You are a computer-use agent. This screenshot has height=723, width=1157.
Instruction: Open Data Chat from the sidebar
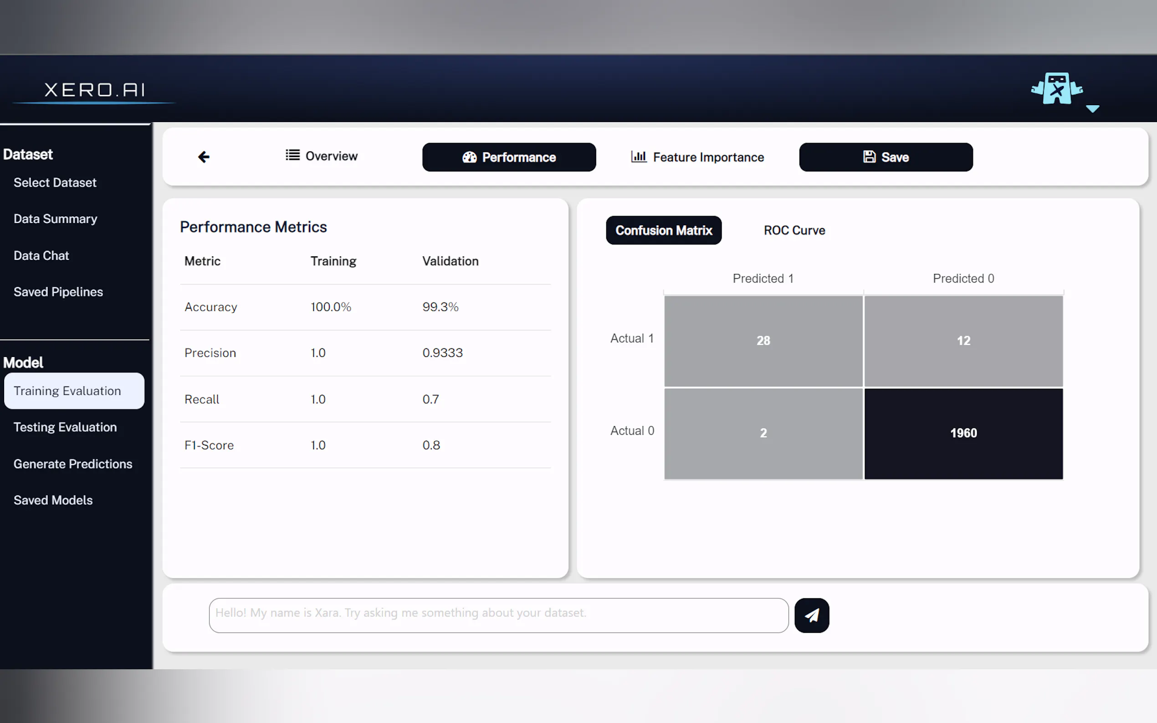(x=41, y=255)
